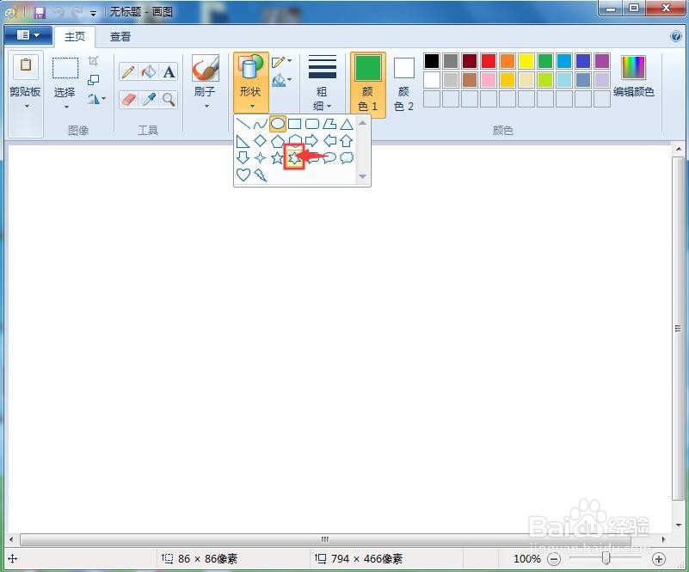The image size is (689, 572).
Task: Pick the black color swatch
Action: click(x=432, y=61)
